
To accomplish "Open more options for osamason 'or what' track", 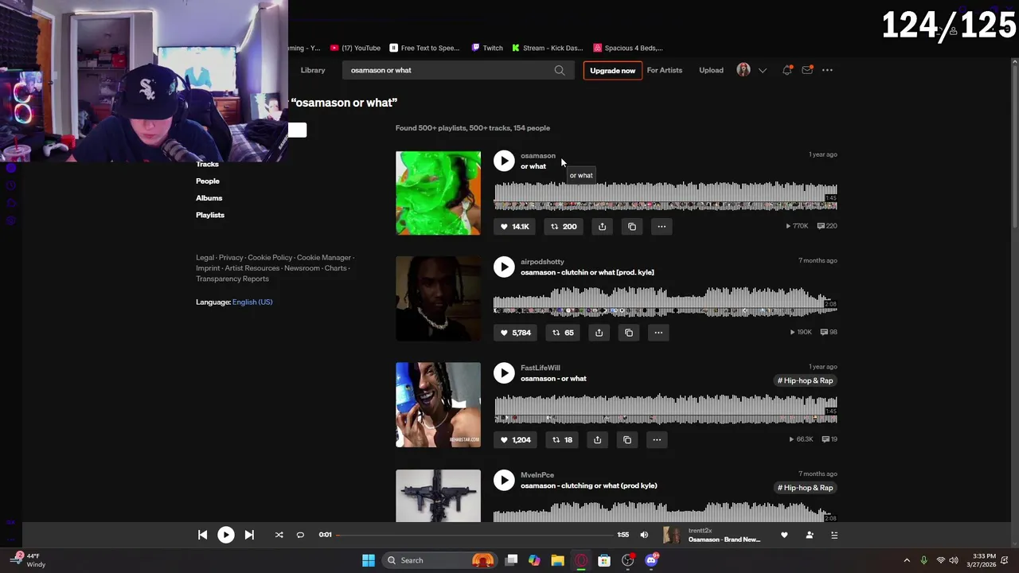I will click(x=662, y=227).
